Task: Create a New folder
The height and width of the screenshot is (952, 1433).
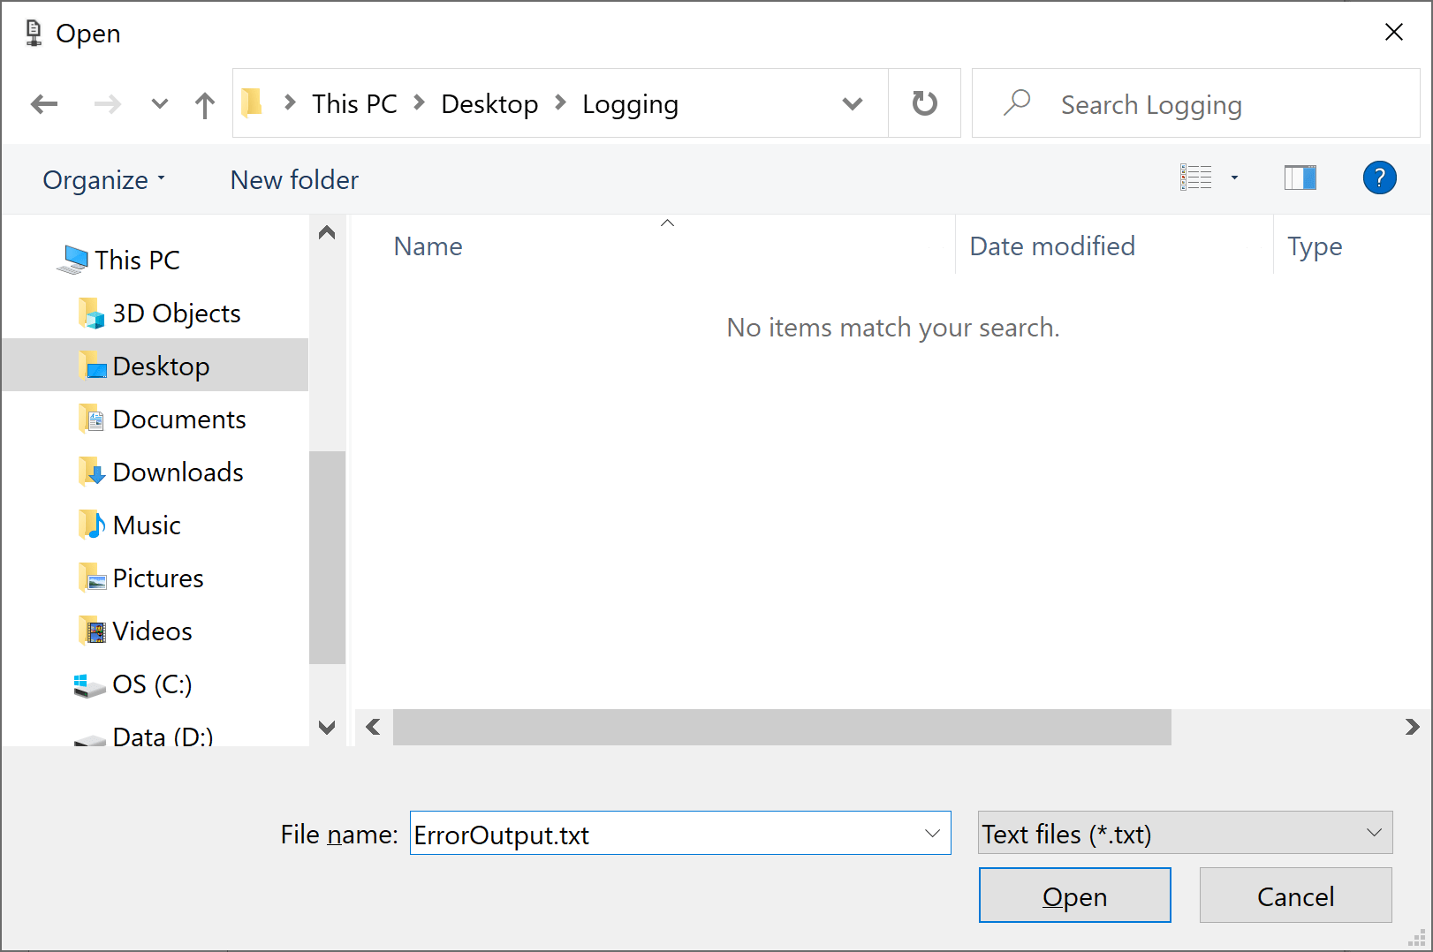Action: (293, 179)
